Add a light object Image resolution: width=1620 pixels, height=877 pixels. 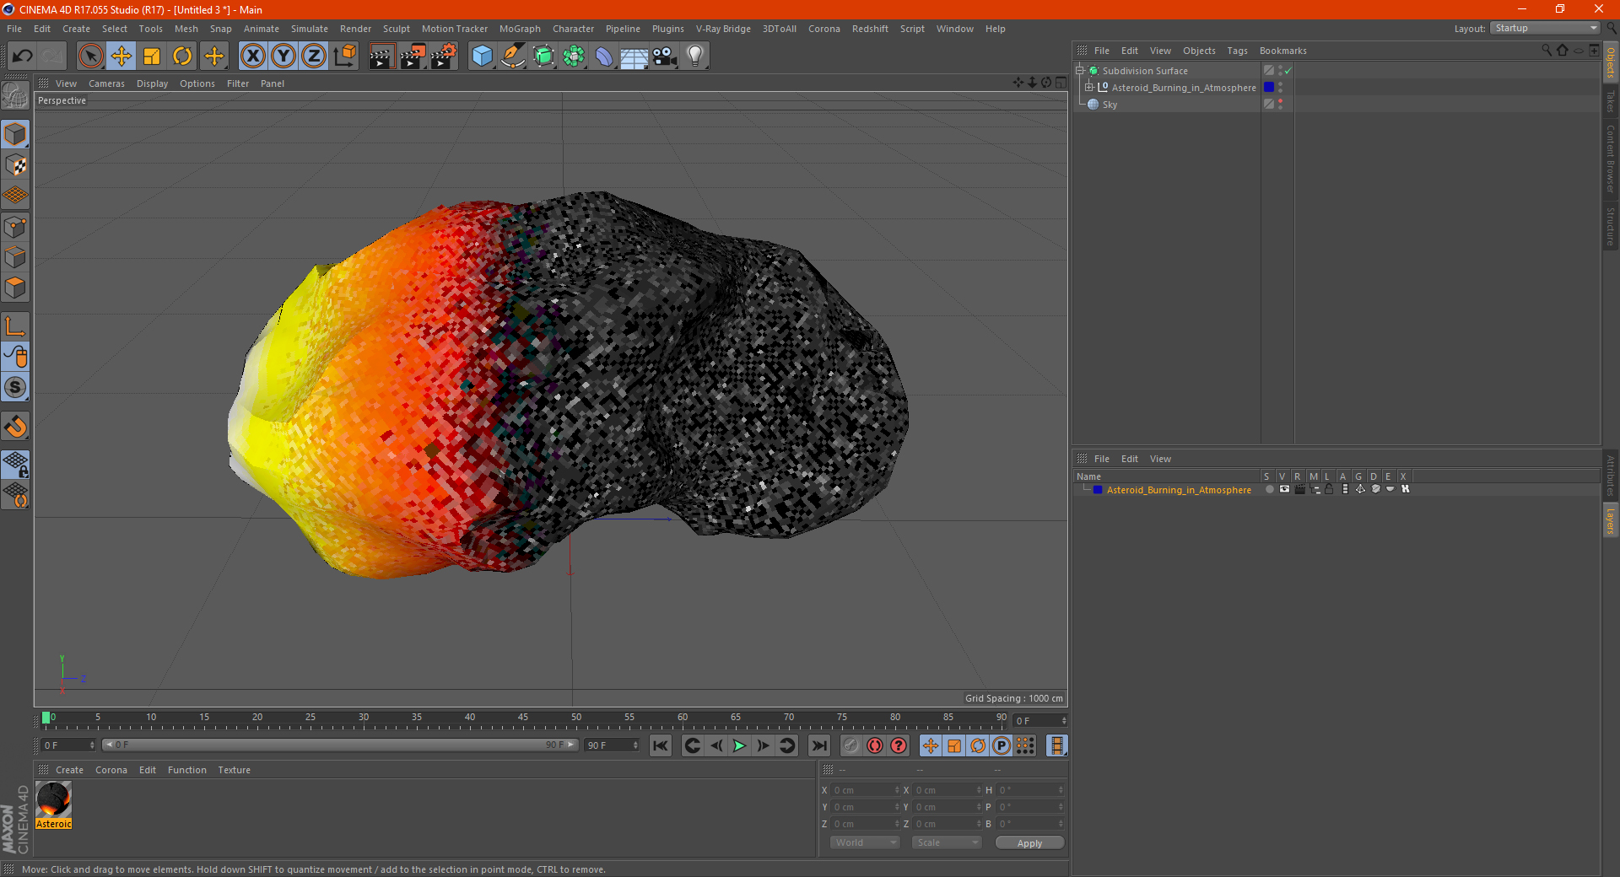(695, 56)
